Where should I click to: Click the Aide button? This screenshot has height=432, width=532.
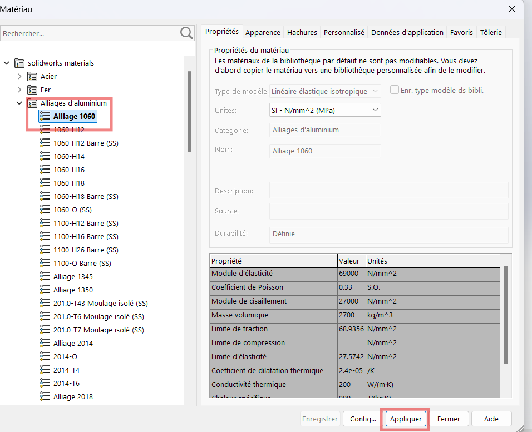491,419
